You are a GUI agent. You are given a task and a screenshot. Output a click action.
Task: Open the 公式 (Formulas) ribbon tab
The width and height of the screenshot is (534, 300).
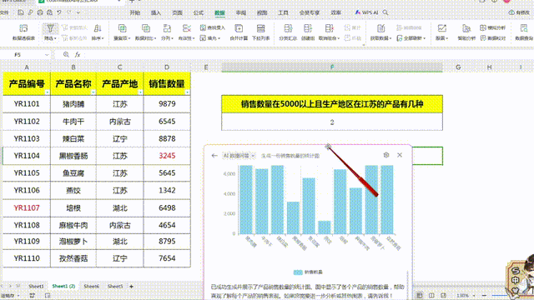[x=199, y=12]
